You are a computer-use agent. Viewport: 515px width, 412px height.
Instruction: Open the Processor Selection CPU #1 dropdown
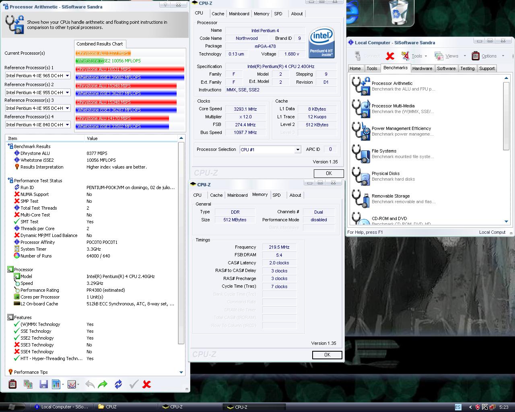[297, 150]
